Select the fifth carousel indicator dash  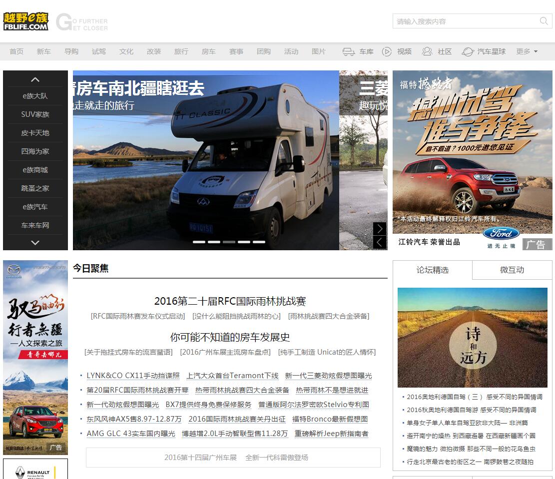[259, 242]
